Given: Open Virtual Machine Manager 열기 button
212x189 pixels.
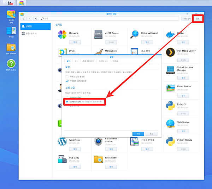Looking at the screenshot, I should [x=183, y=78].
